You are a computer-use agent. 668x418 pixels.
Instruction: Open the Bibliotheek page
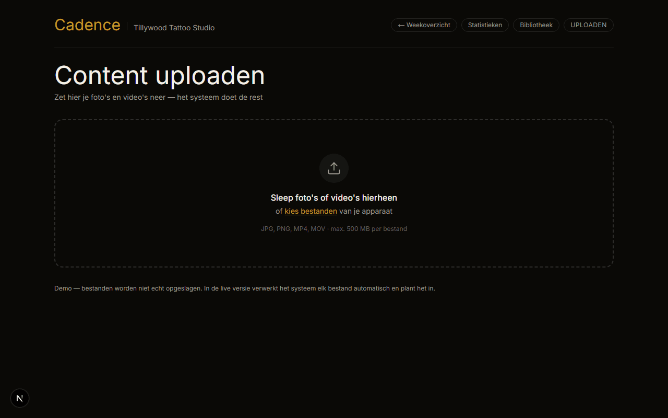click(x=536, y=25)
